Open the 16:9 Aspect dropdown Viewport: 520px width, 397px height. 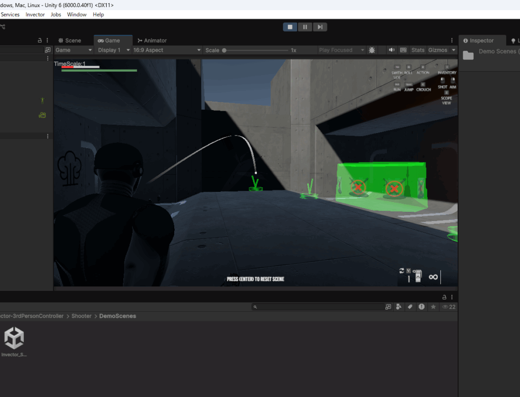pos(167,50)
